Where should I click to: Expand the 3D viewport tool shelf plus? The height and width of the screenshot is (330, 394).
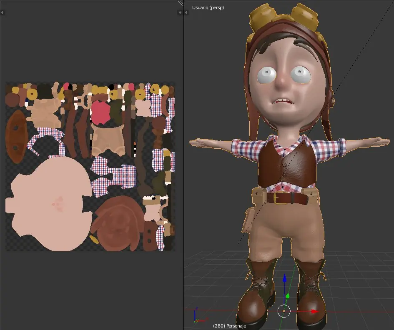pyautogui.click(x=186, y=12)
